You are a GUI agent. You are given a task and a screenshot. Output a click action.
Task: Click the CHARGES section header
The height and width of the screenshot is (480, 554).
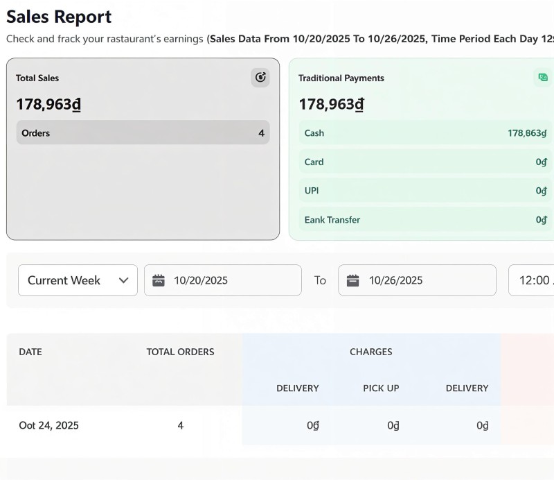371,352
